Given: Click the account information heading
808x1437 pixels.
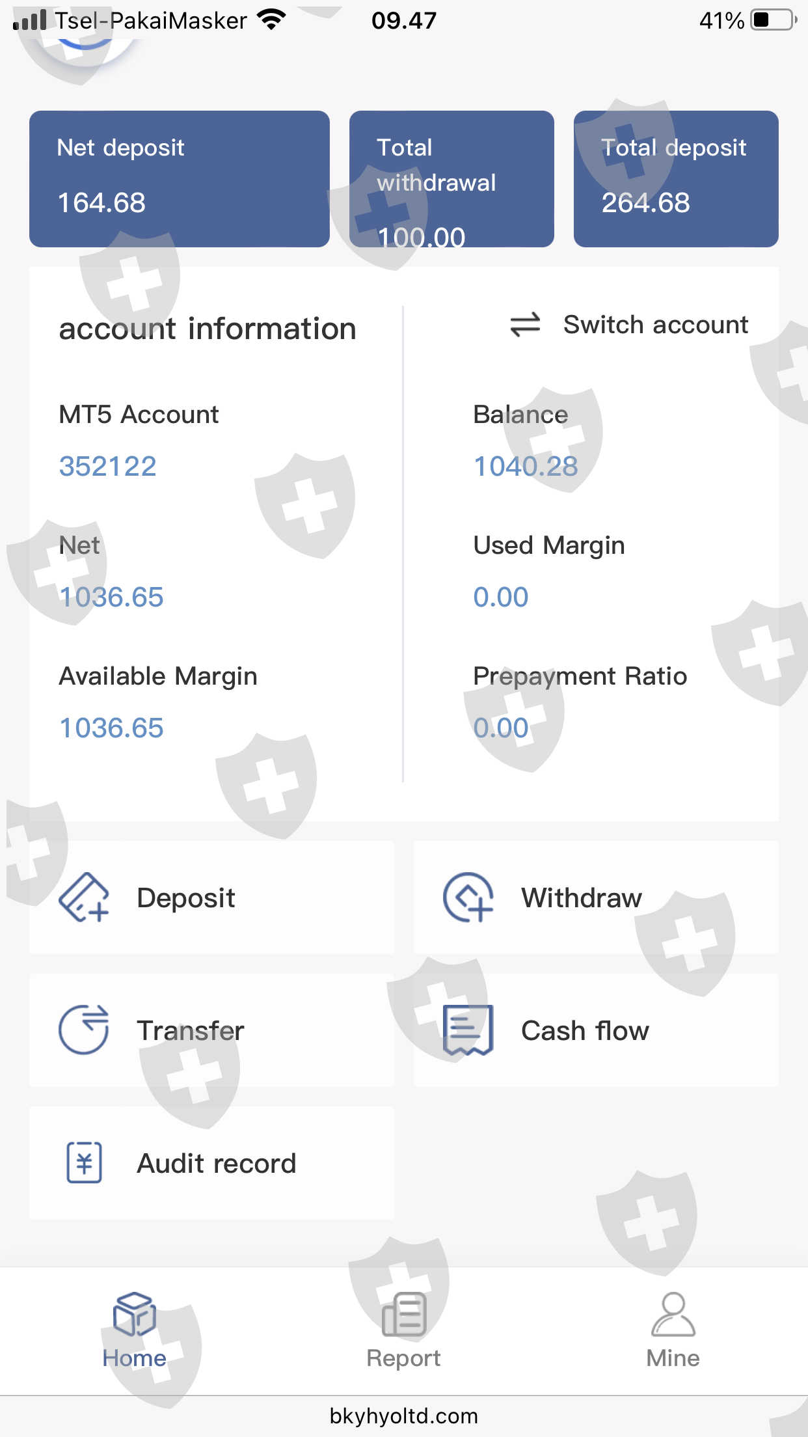Looking at the screenshot, I should click(x=208, y=328).
